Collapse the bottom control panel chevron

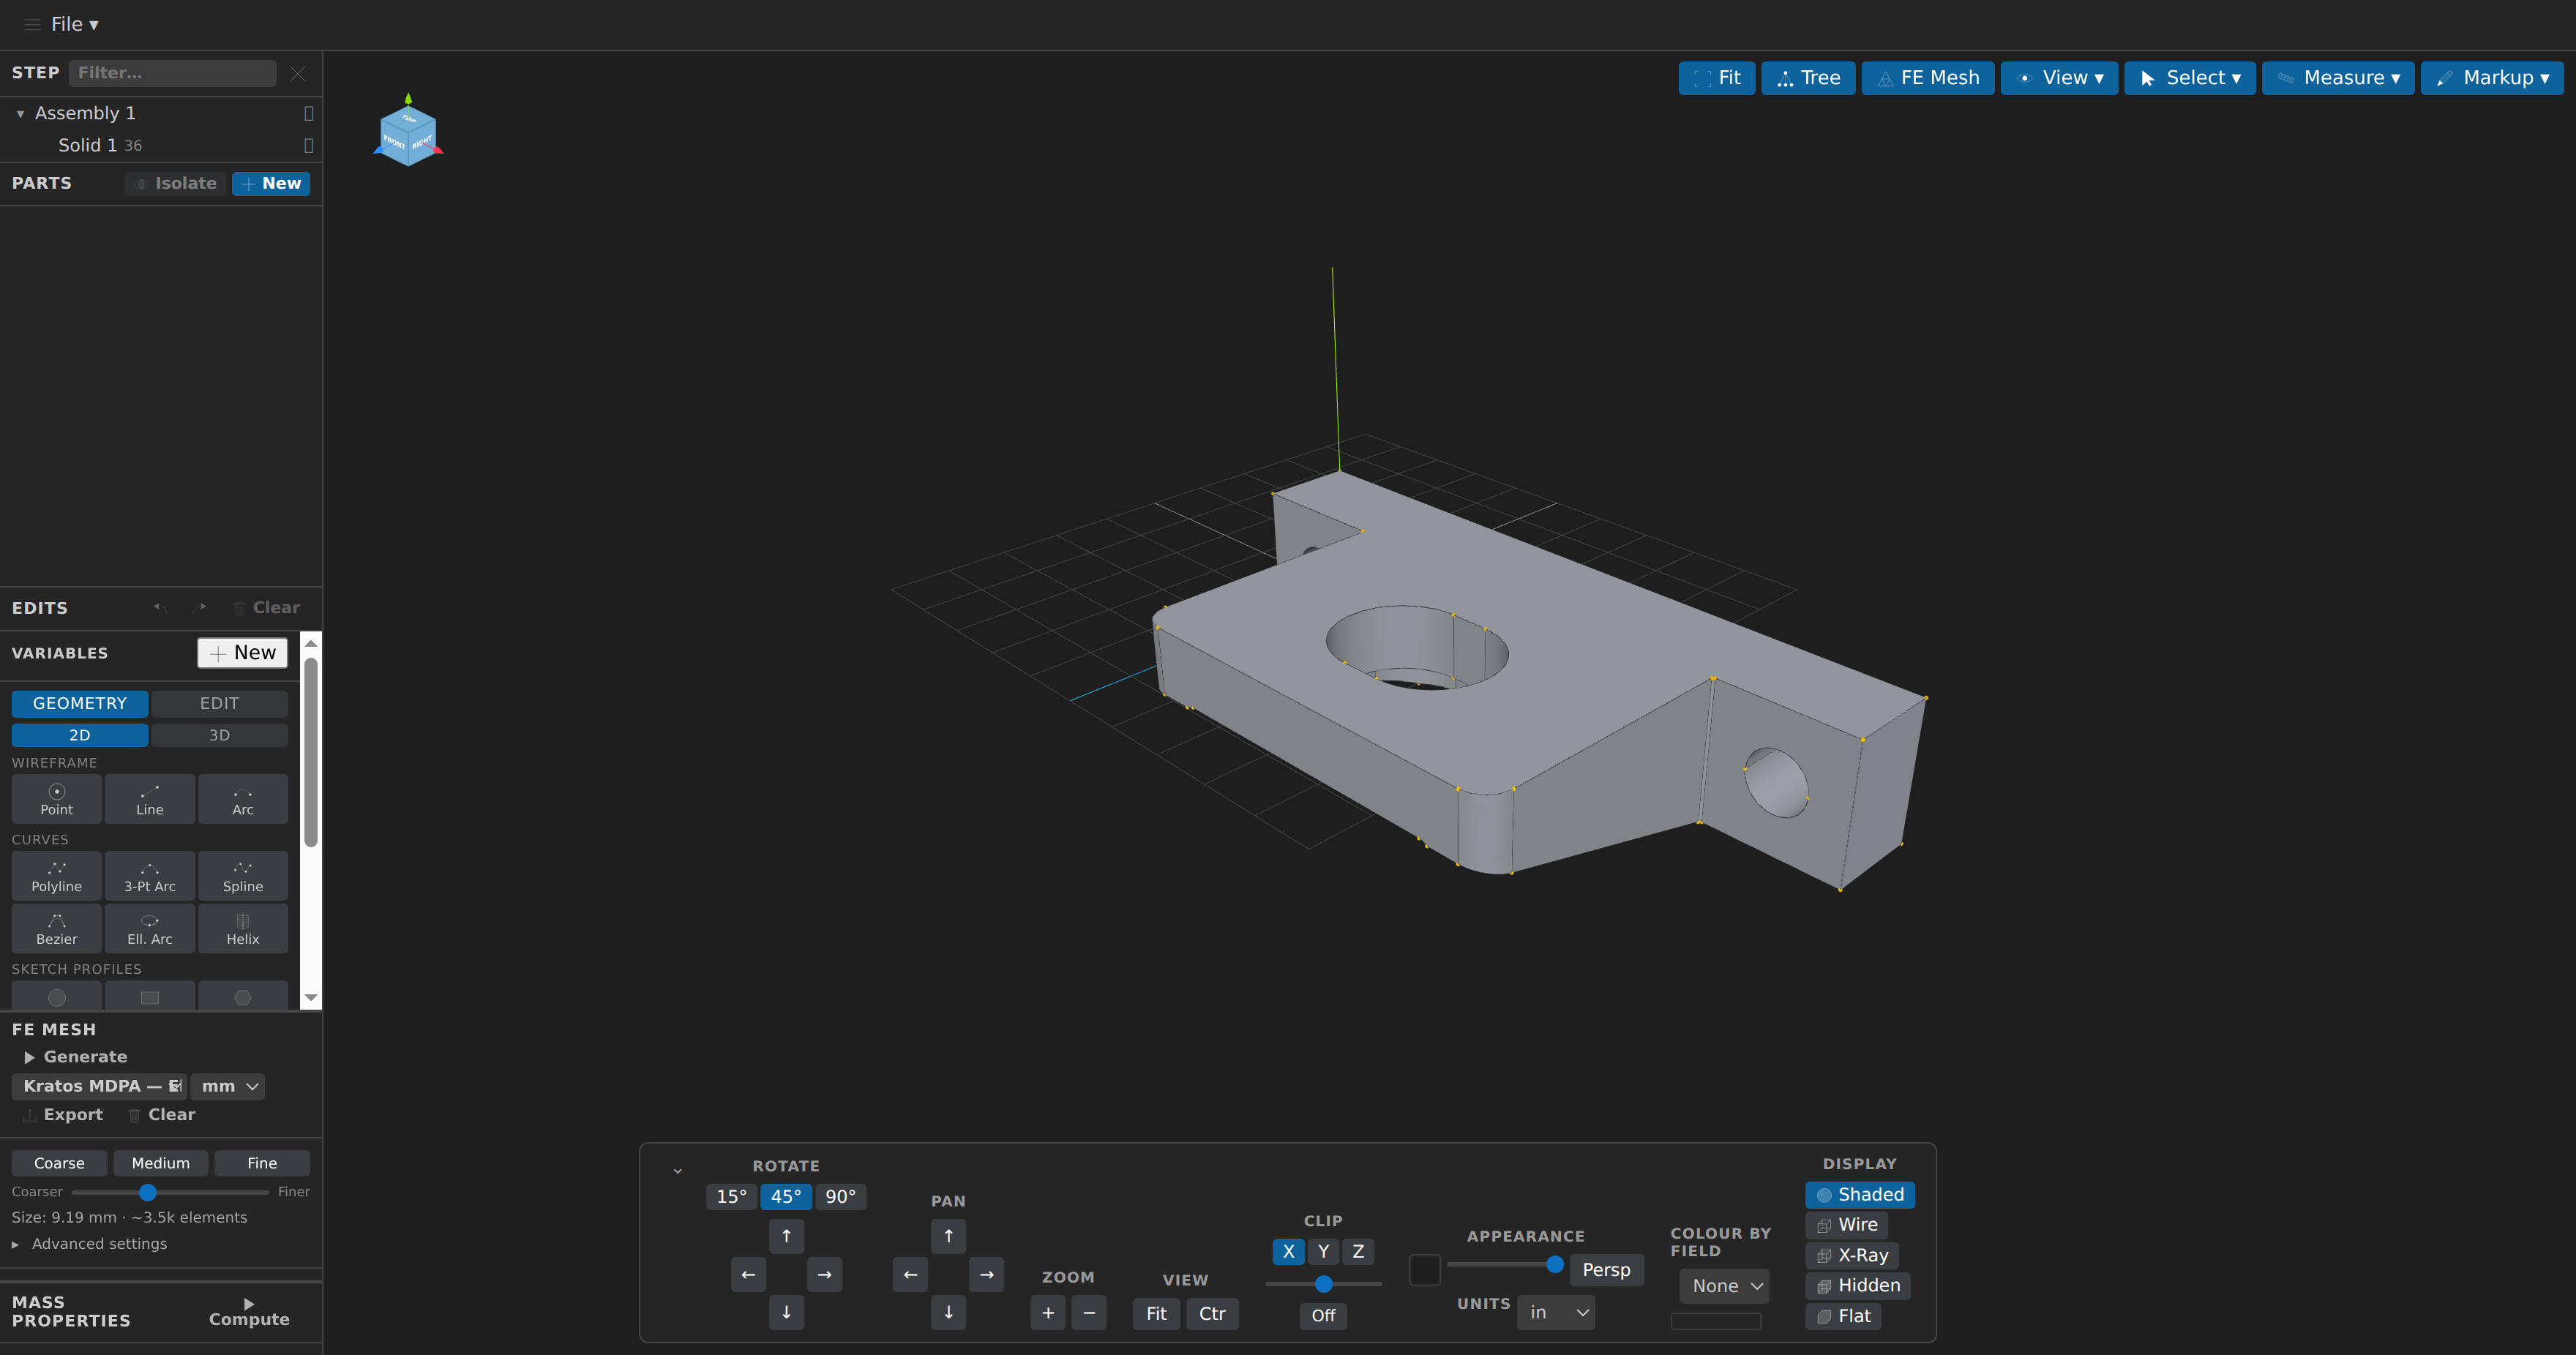click(x=677, y=1170)
